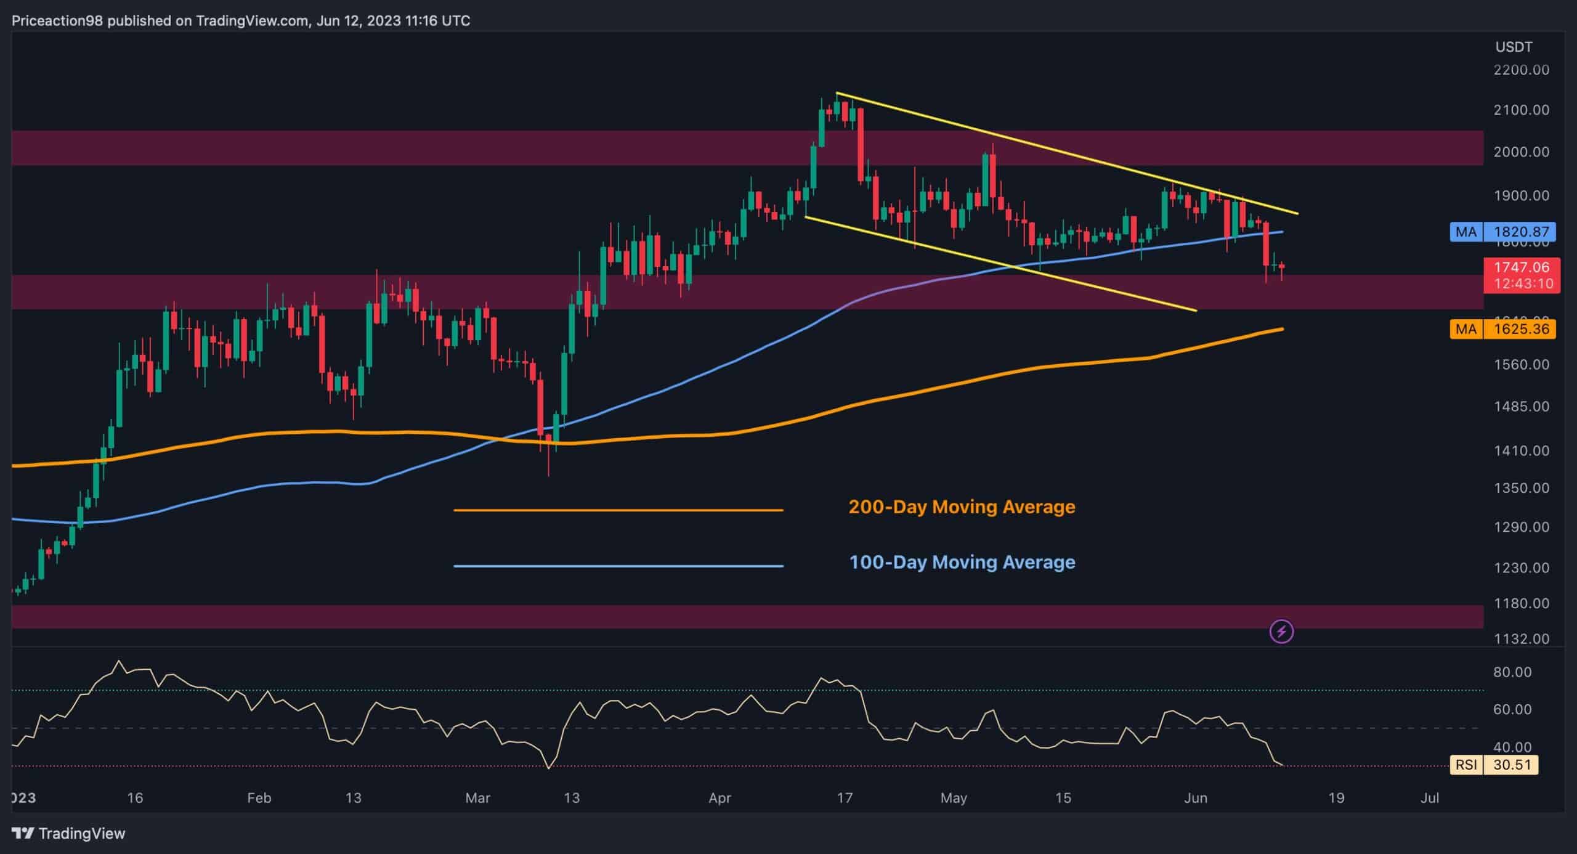The width and height of the screenshot is (1577, 854).
Task: Click the green candle at the April 17 peak
Action: pos(837,108)
